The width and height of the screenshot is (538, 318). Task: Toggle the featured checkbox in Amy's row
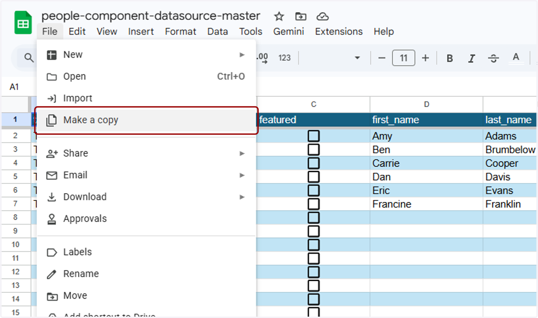pyautogui.click(x=314, y=136)
